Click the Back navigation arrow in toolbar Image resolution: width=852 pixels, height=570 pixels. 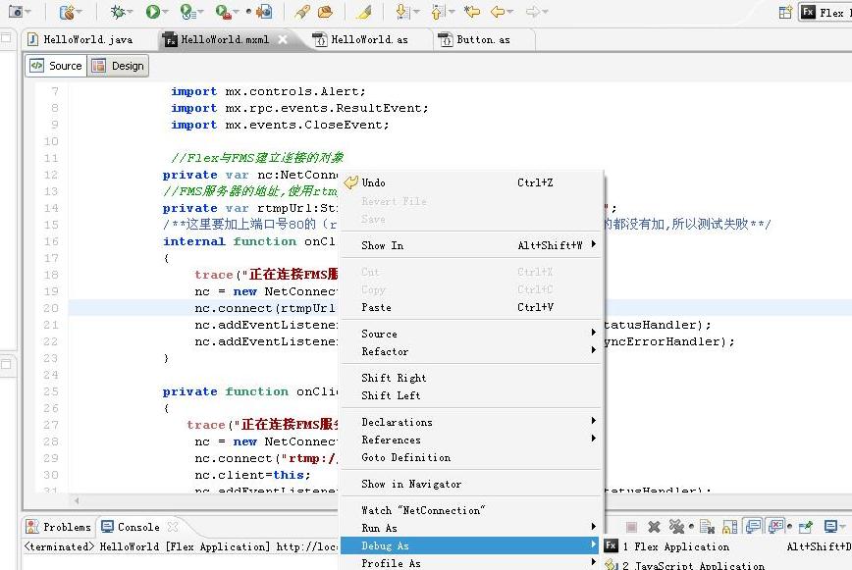click(499, 12)
